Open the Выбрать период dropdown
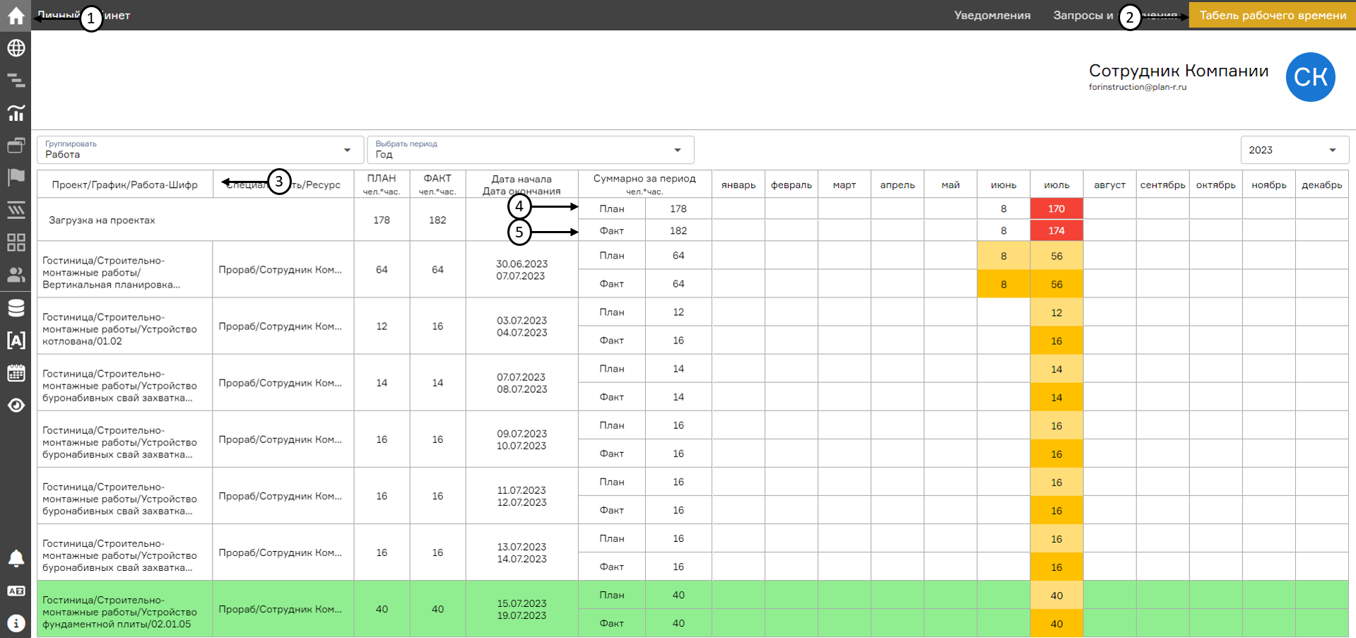Screen dimensions: 1356x638 (531, 150)
